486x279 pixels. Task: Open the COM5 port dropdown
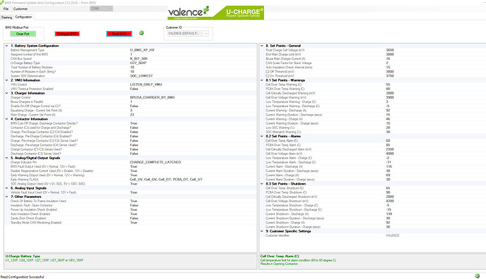(101, 8)
